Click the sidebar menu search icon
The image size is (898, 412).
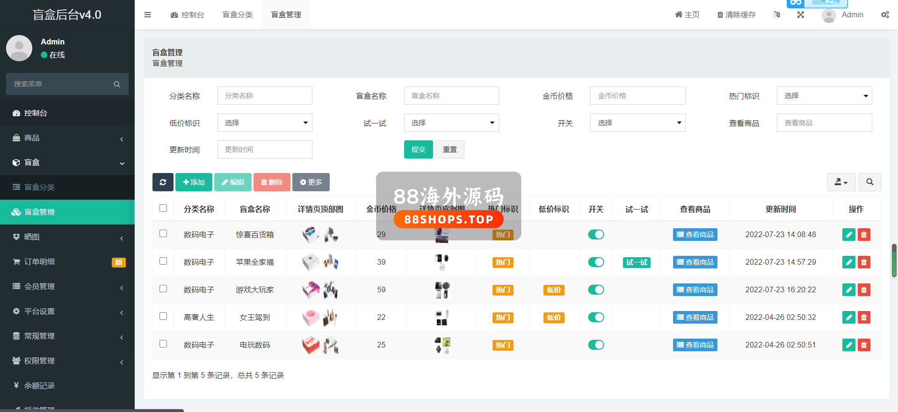pos(117,84)
